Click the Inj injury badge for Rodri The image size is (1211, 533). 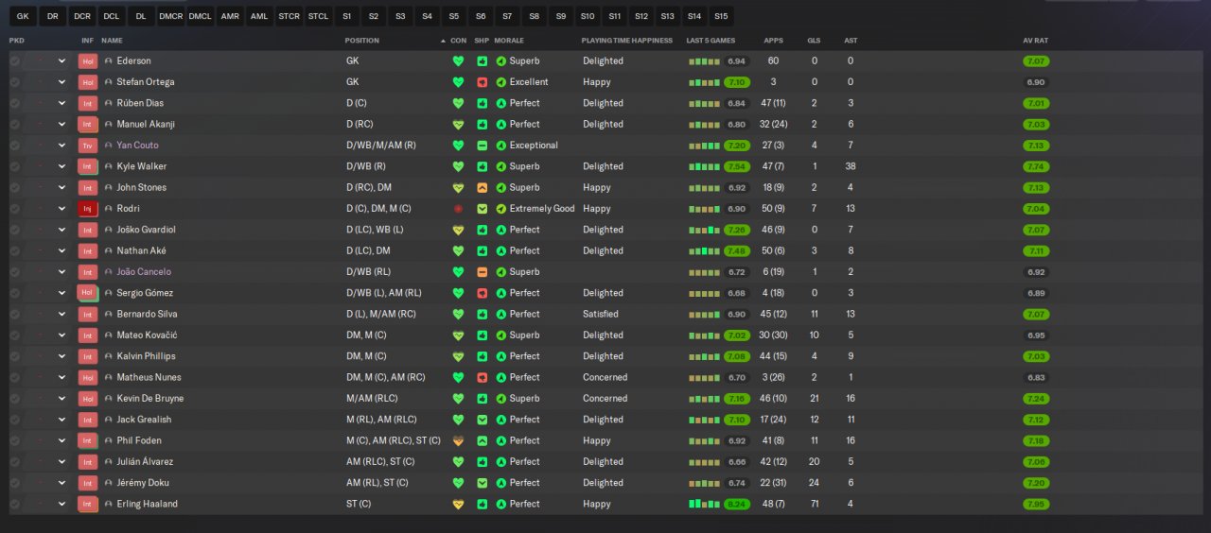pos(88,209)
